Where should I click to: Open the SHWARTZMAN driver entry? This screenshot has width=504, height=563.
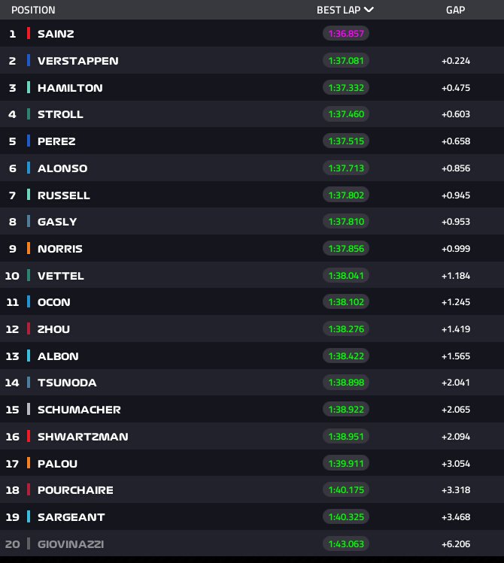[83, 437]
